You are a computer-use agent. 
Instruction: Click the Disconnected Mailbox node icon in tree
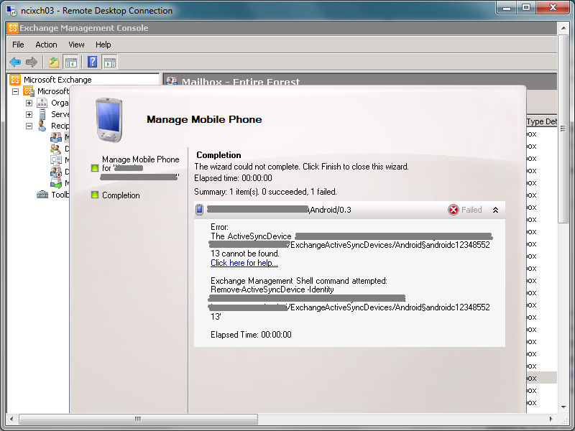(x=56, y=172)
